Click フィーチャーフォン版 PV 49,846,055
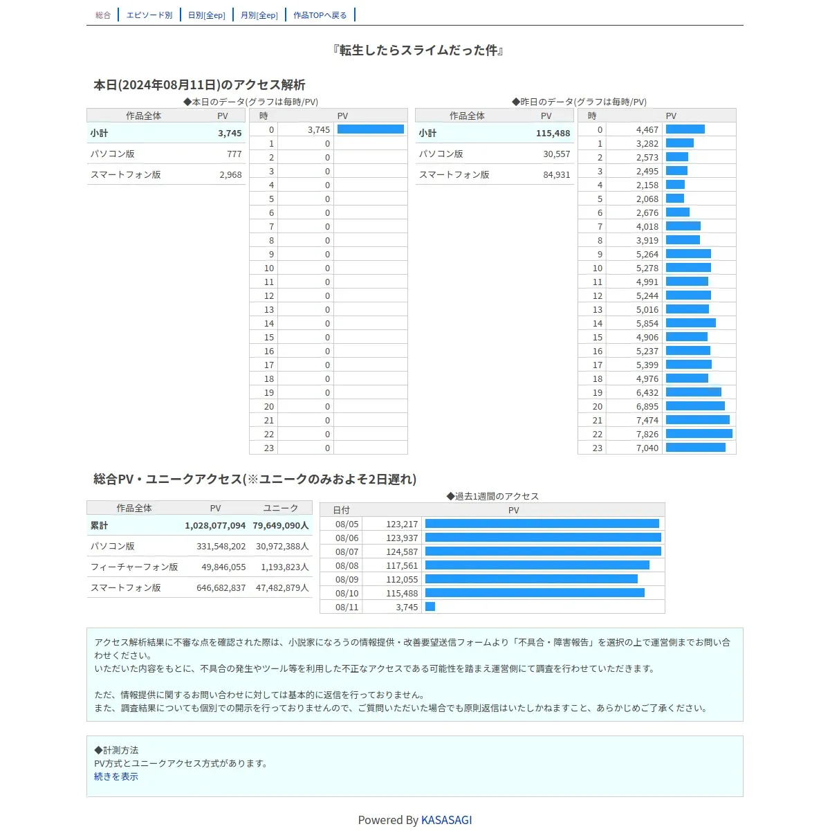The image size is (830, 831). point(223,567)
